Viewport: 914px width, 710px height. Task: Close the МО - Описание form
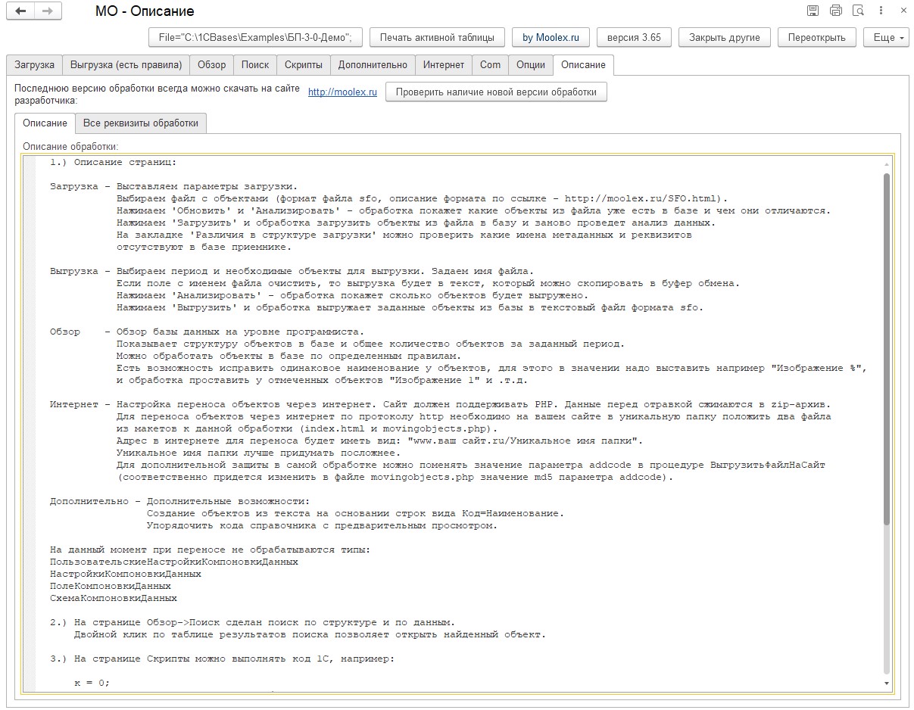tap(903, 11)
